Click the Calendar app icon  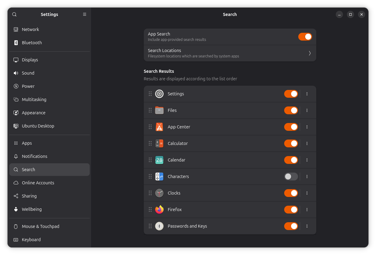click(159, 160)
